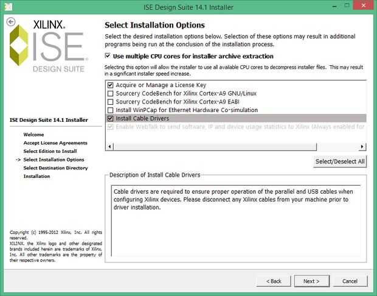
Task: Go to previous step with Back button
Action: tap(274, 281)
